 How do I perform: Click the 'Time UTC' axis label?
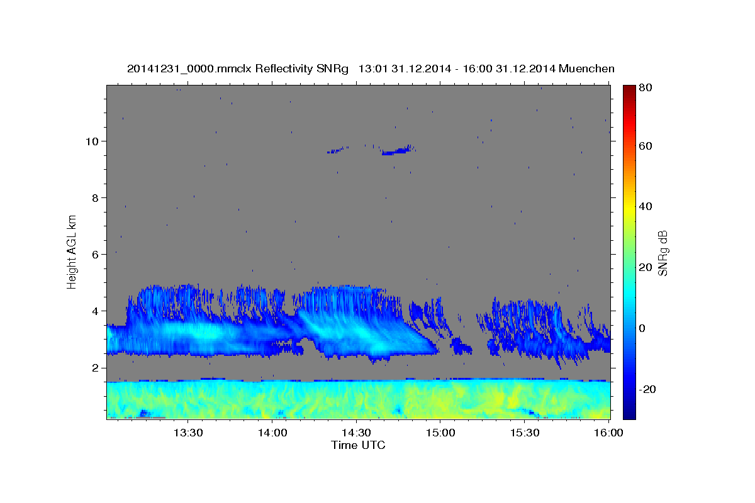[x=358, y=445]
